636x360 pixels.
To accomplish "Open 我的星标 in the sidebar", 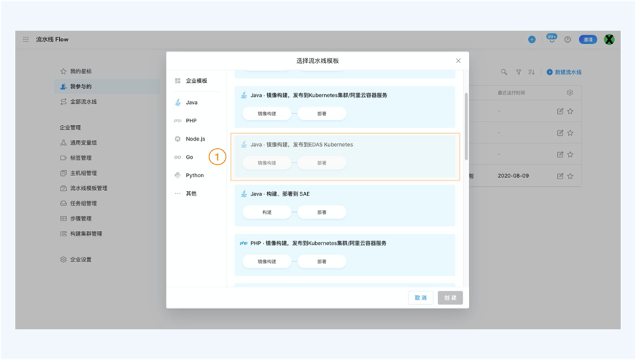I will pos(81,71).
